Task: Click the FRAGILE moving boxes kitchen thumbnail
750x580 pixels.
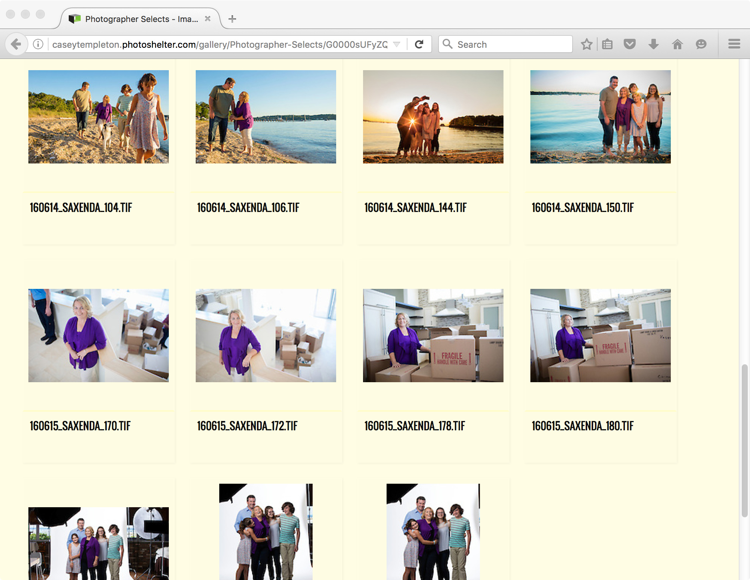Action: coord(433,336)
